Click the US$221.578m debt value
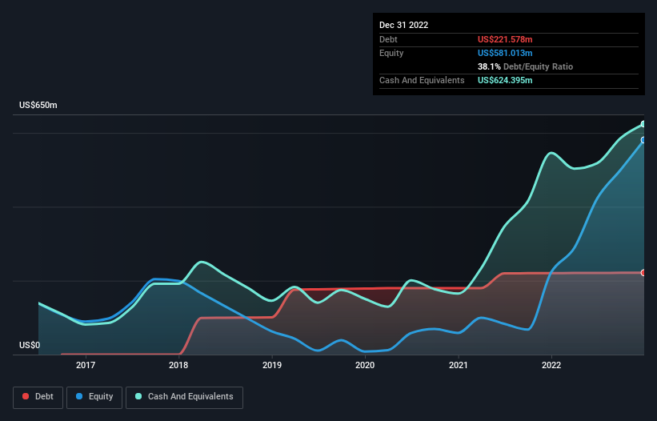 point(505,39)
